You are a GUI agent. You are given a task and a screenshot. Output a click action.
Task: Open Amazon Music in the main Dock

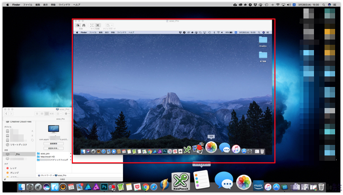[x=258, y=186]
